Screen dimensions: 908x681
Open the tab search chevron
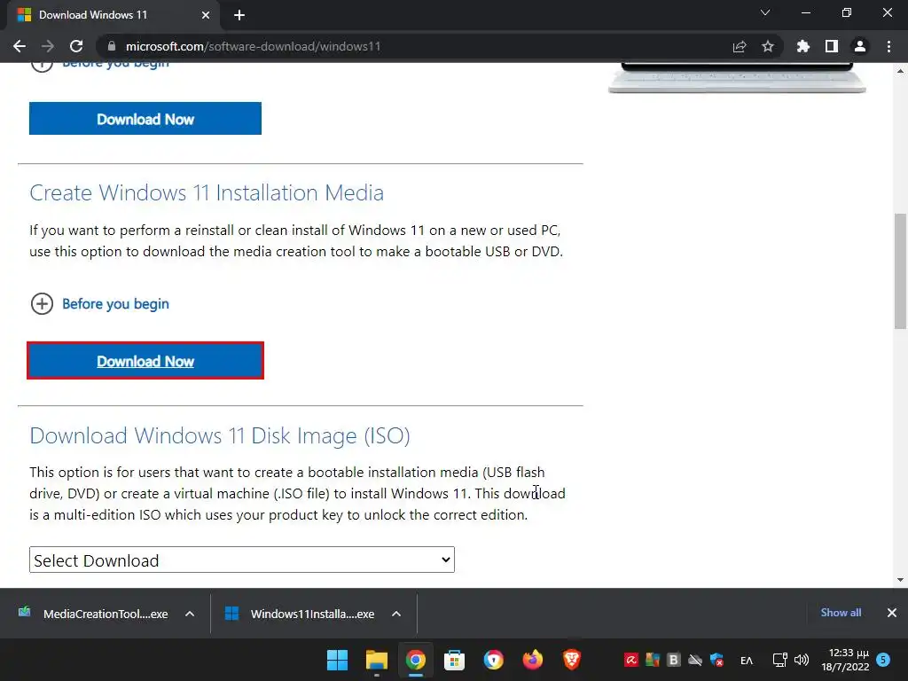[765, 12]
